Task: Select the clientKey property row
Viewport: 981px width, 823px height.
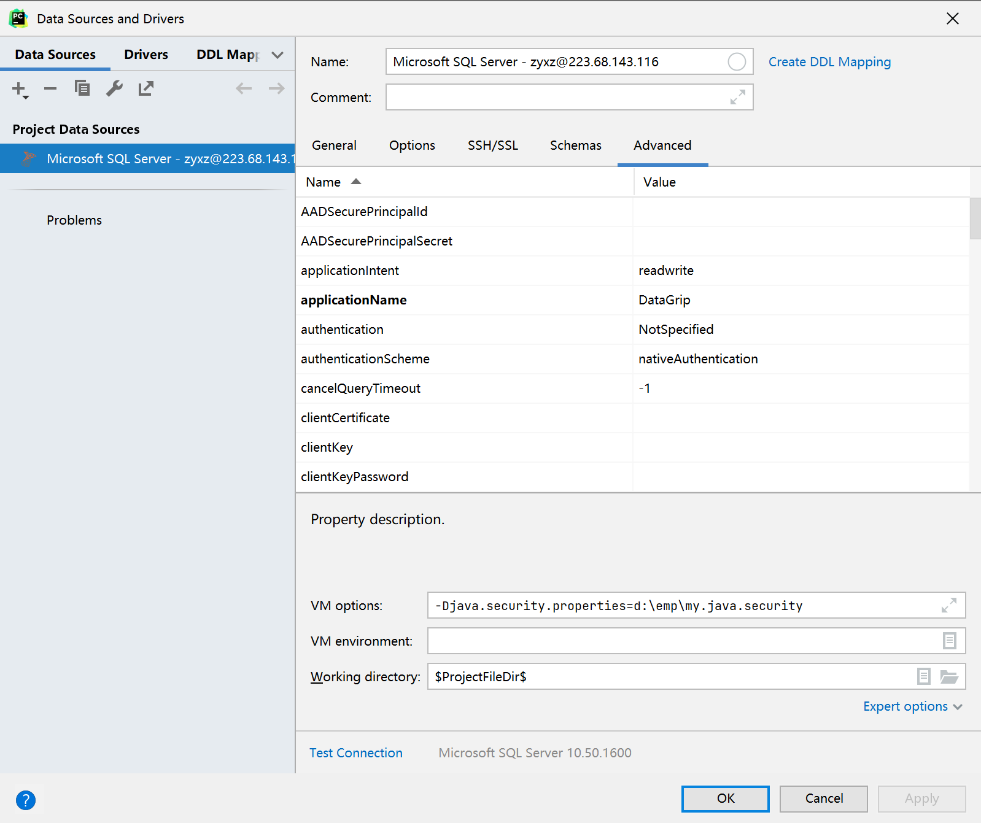Action: point(632,447)
